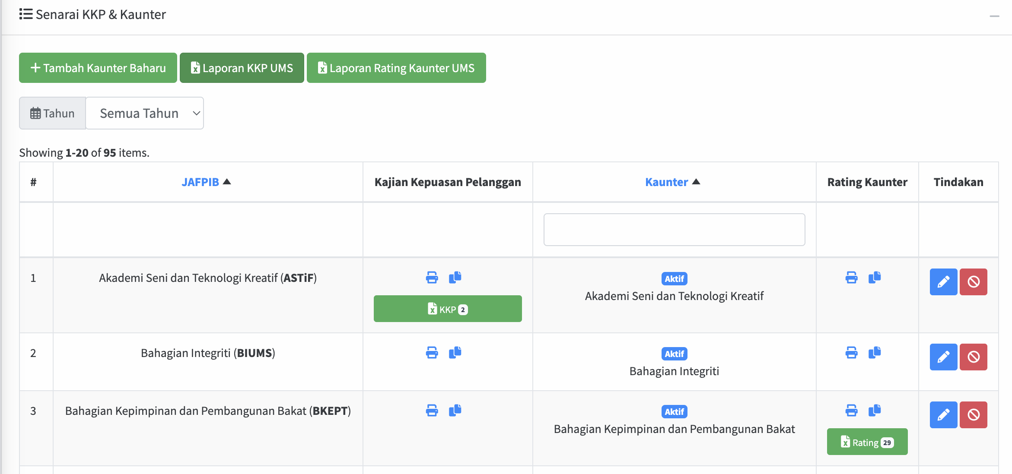Image resolution: width=1012 pixels, height=474 pixels.
Task: Click Tambah Kaunter Baharu button
Action: 98,68
